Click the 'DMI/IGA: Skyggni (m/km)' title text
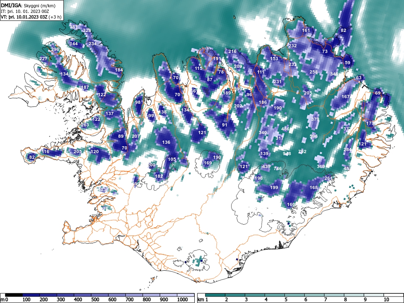The image size is (404, 303). (x=28, y=5)
